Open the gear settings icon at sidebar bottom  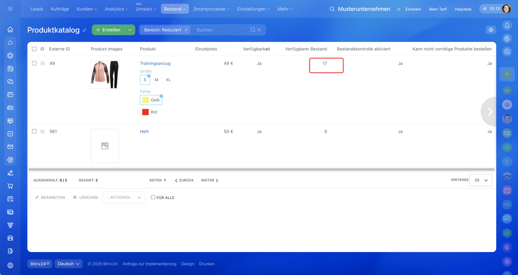10,265
